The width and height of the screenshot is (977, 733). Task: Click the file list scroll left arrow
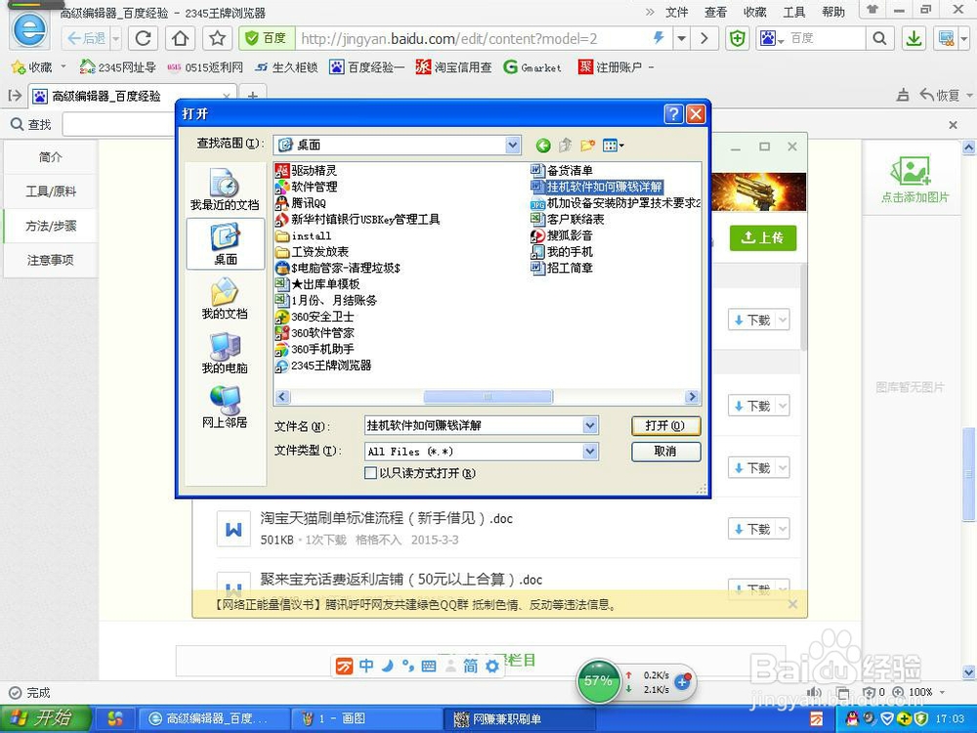[x=282, y=397]
